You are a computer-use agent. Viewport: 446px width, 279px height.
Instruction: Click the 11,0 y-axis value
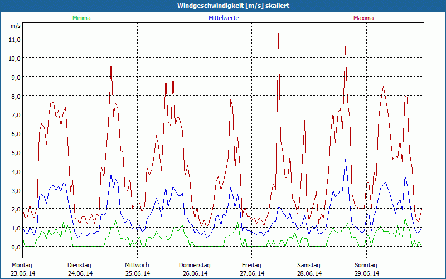click(x=14, y=40)
